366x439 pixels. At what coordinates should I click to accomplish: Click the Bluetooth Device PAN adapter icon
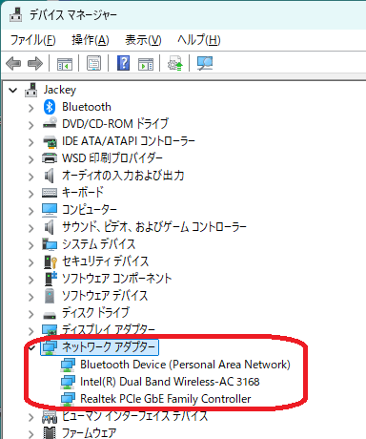click(x=68, y=365)
